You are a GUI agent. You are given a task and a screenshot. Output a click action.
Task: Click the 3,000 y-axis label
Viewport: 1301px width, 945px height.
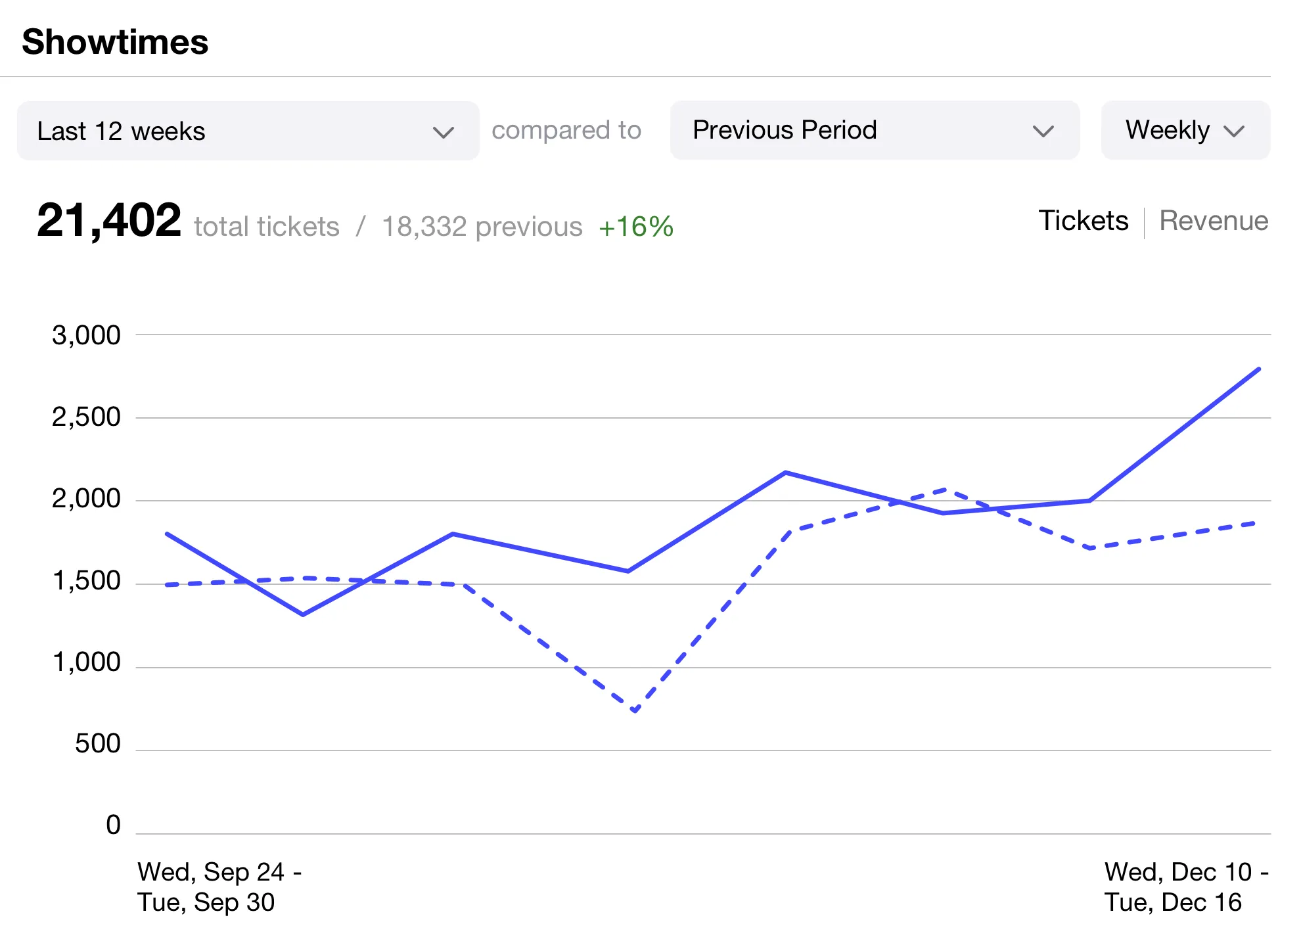point(86,335)
